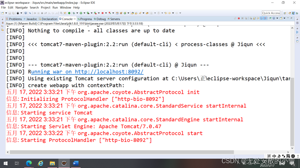The width and height of the screenshot is (300, 168).
Task: Switch to the Javadoc tab
Action: click(x=30, y=19)
